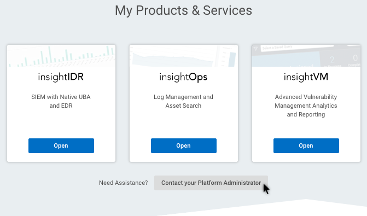The height and width of the screenshot is (216, 367).
Task: Click the insightIDR logo text
Action: pos(61,77)
